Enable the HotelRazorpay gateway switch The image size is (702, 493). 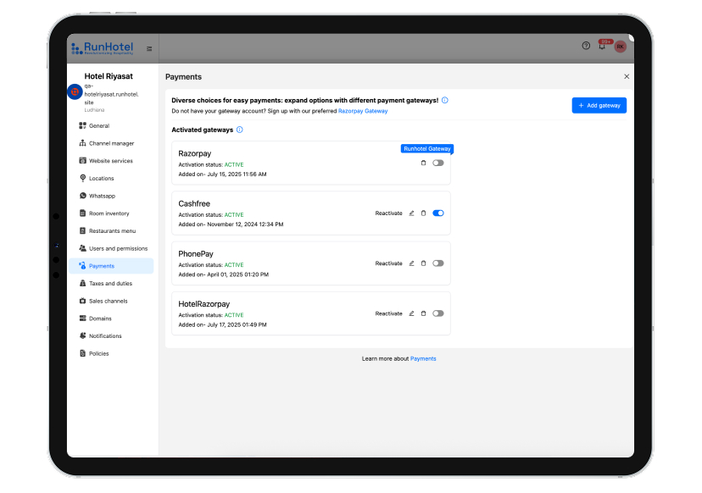438,313
